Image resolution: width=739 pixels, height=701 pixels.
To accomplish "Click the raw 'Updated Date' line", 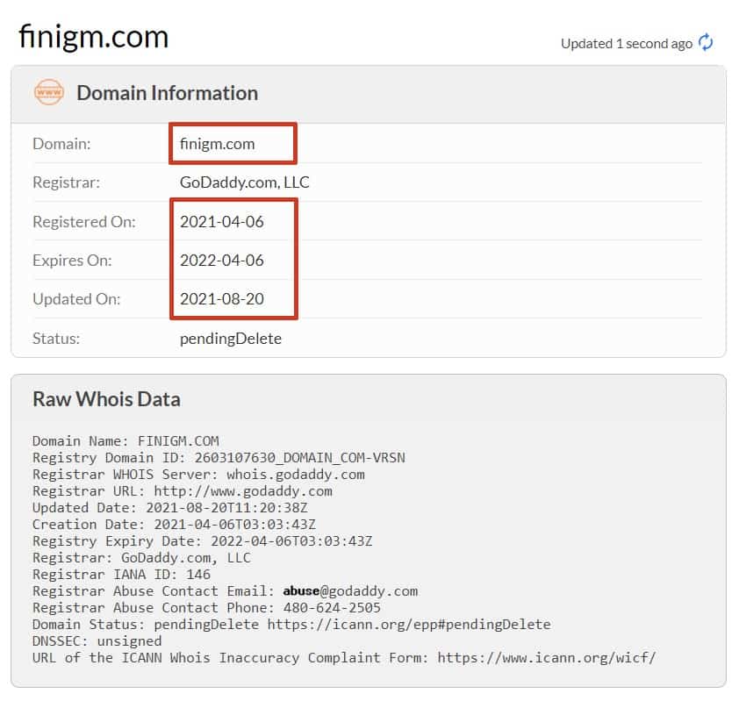I will point(169,508).
